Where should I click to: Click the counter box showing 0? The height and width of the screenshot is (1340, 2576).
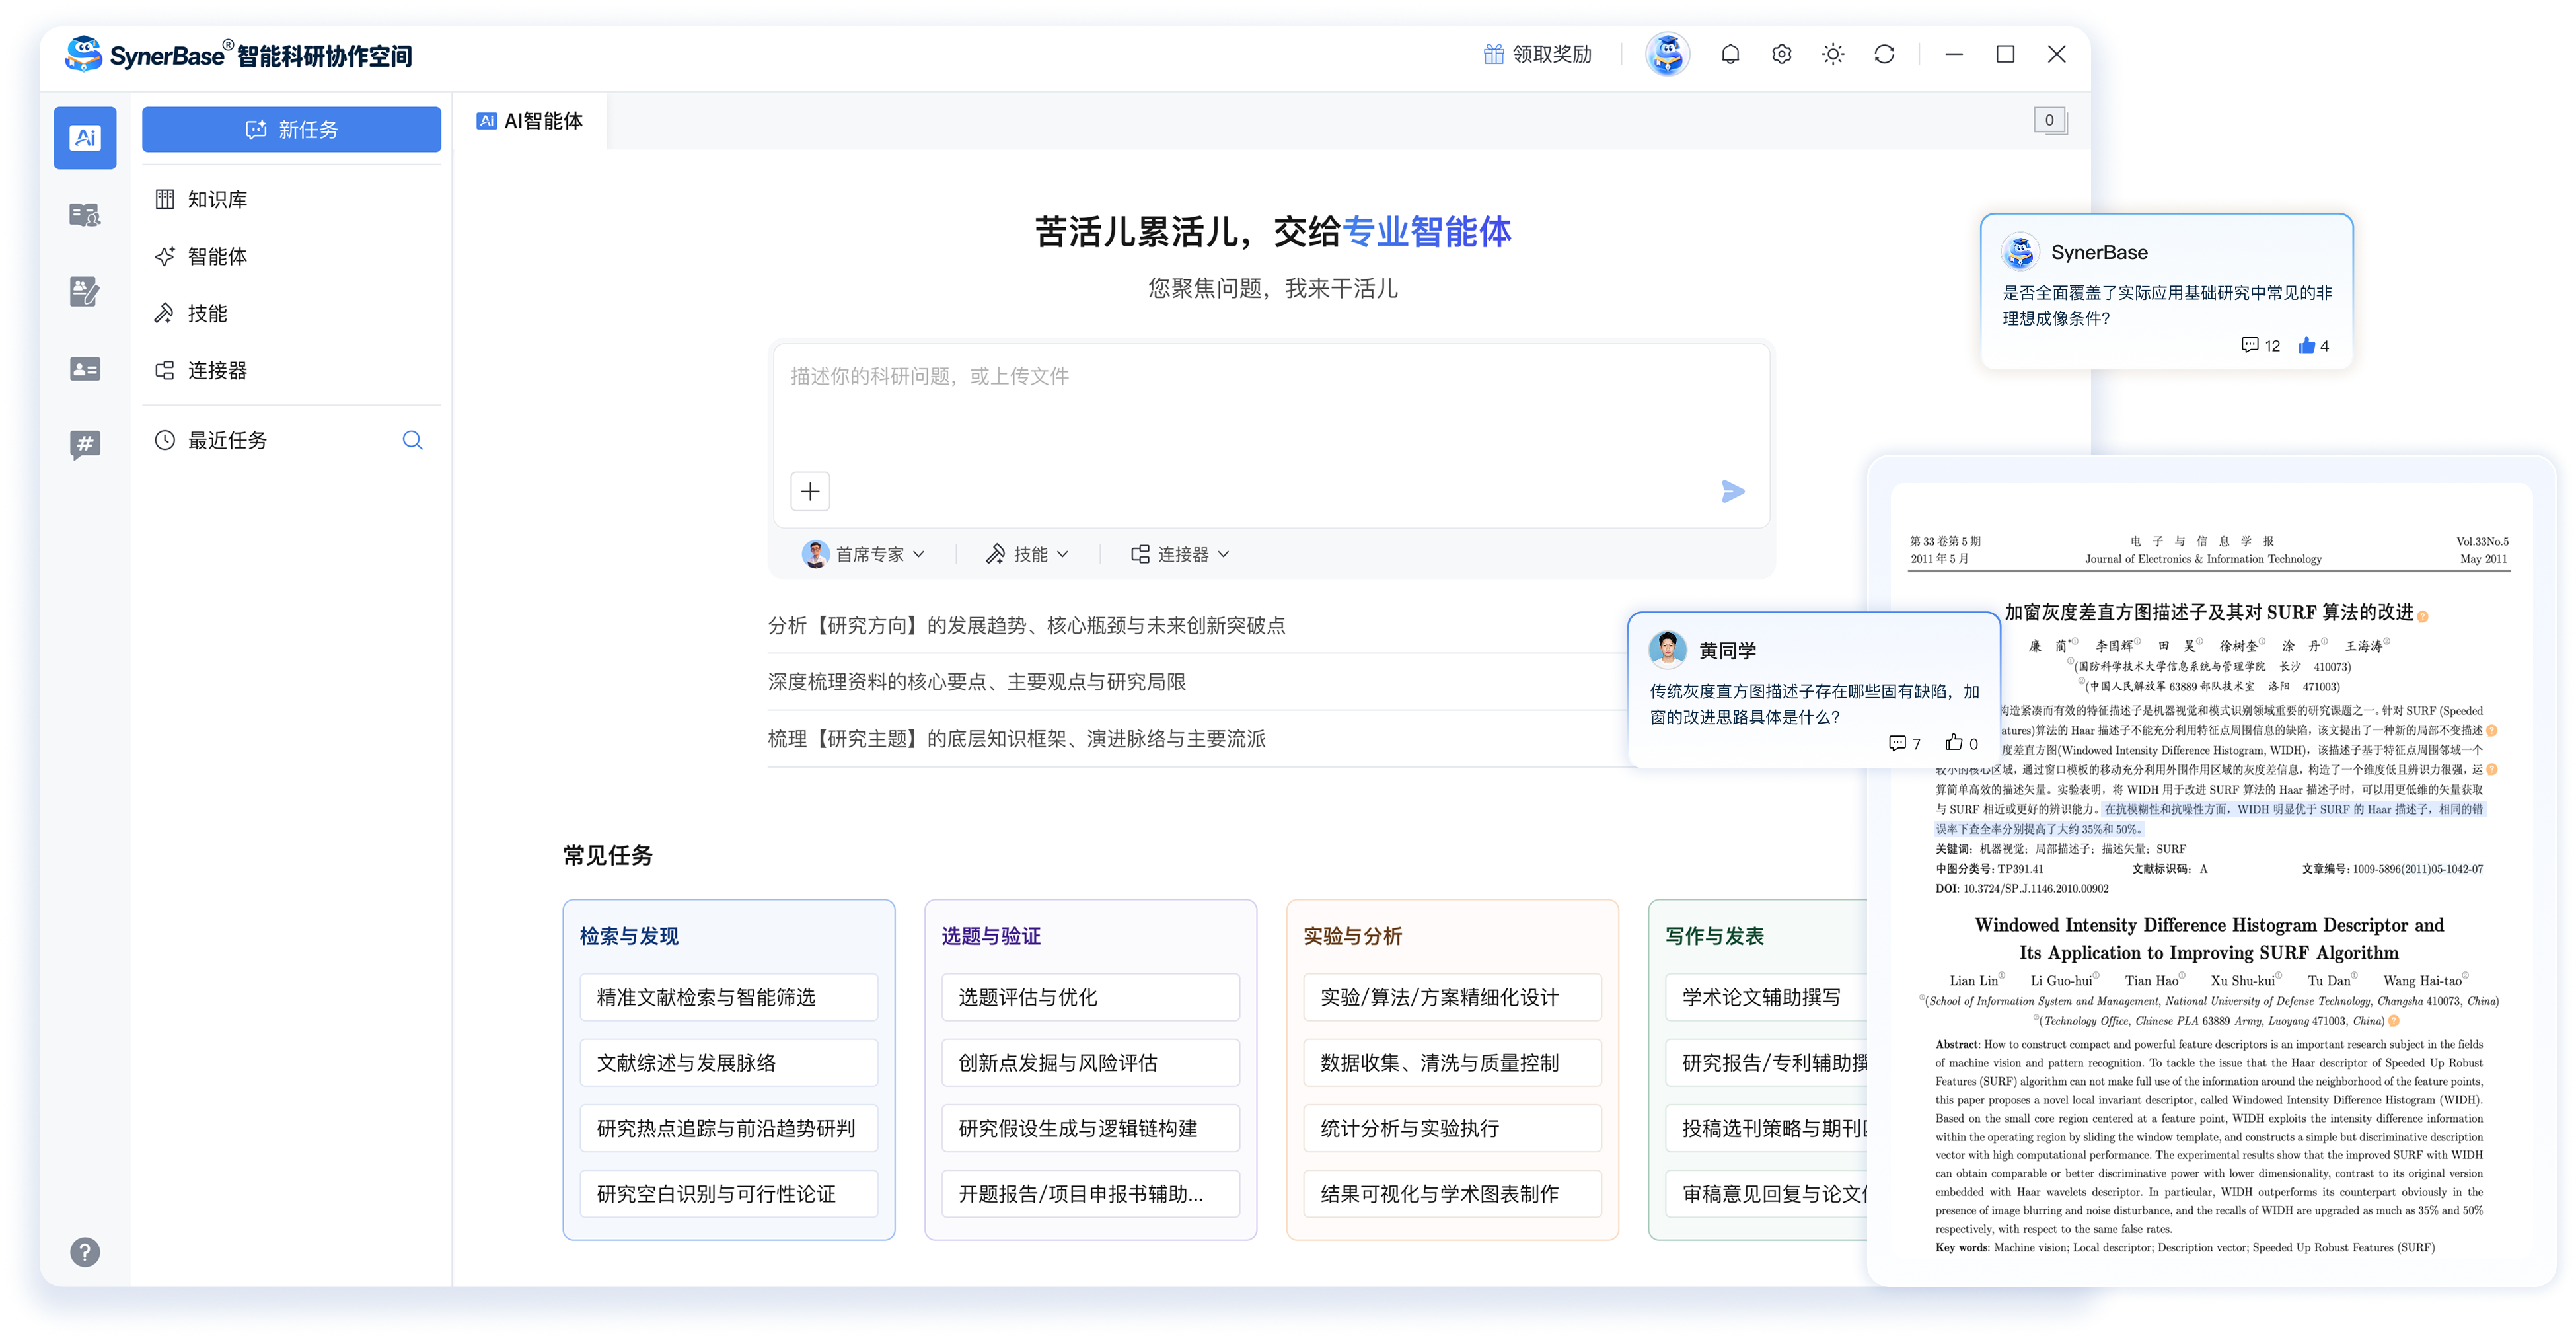pos(2049,120)
